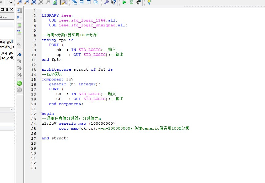Screen dimensions: 265x183
Task: Decrease indent in the editor sidebar
Action: tap(19, 10)
